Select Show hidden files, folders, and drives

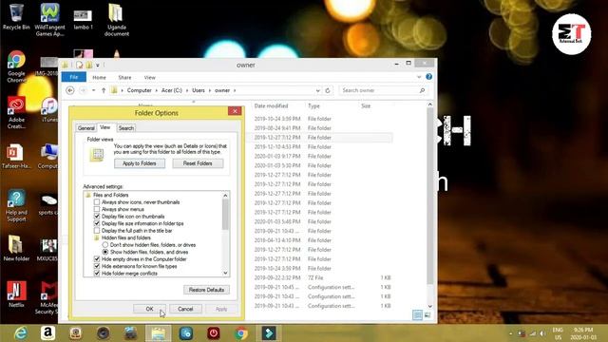(x=105, y=252)
